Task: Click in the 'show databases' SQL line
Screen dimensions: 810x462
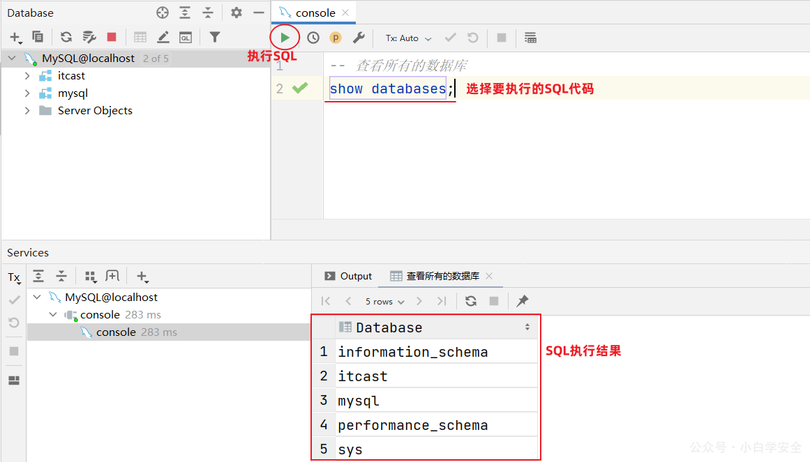Action: [387, 88]
